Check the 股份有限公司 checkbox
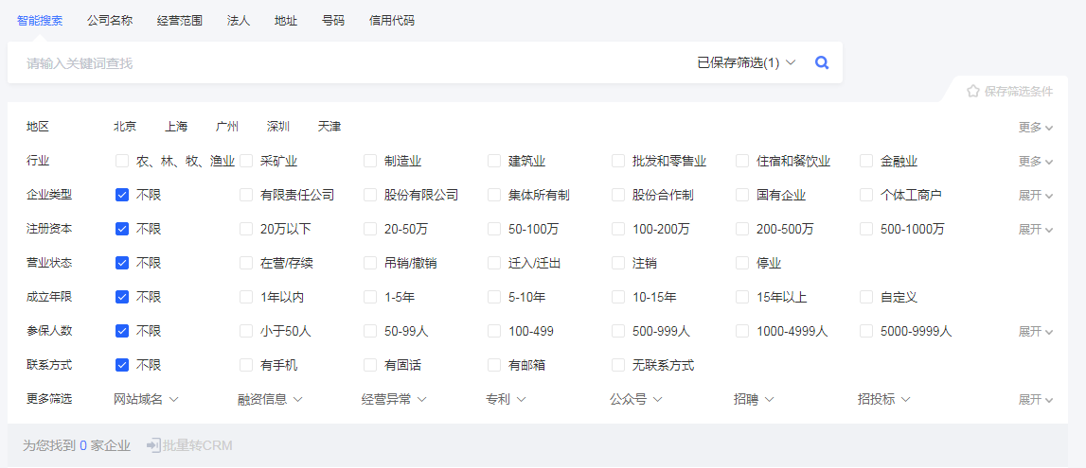 (x=370, y=195)
